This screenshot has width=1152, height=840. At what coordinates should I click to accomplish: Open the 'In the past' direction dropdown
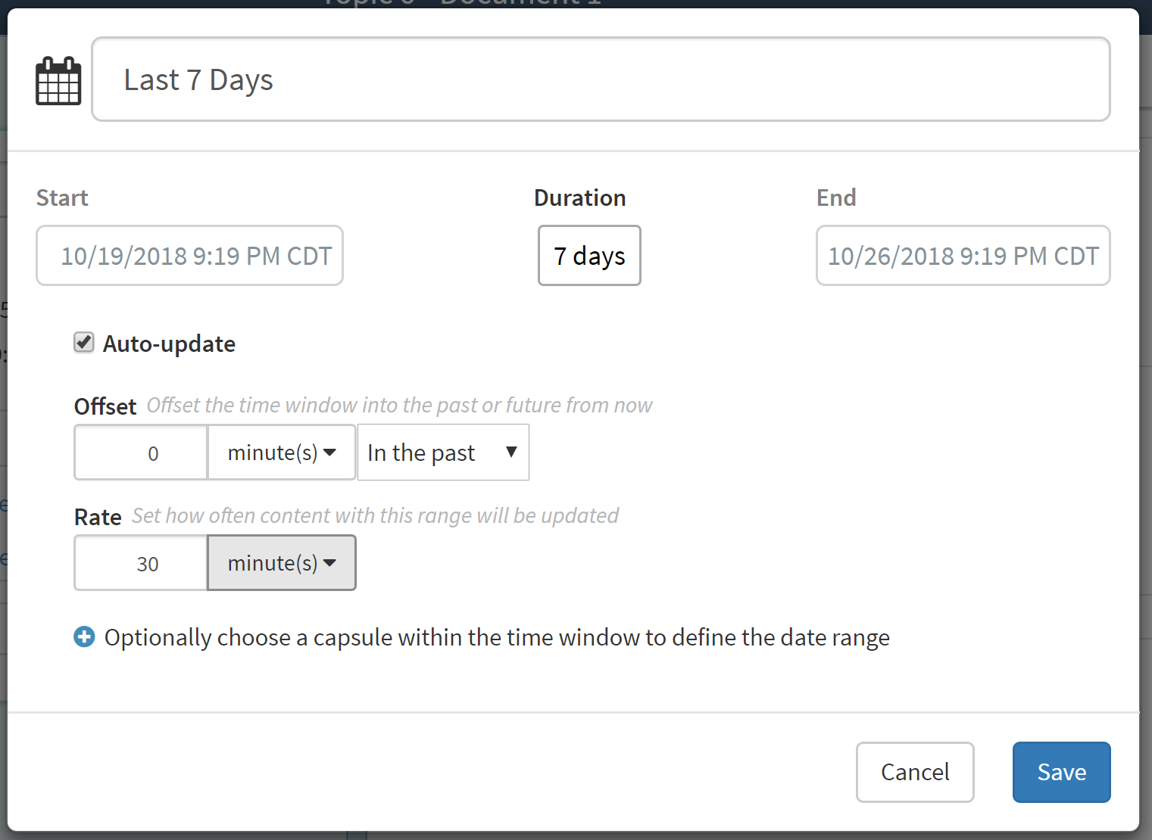(442, 453)
